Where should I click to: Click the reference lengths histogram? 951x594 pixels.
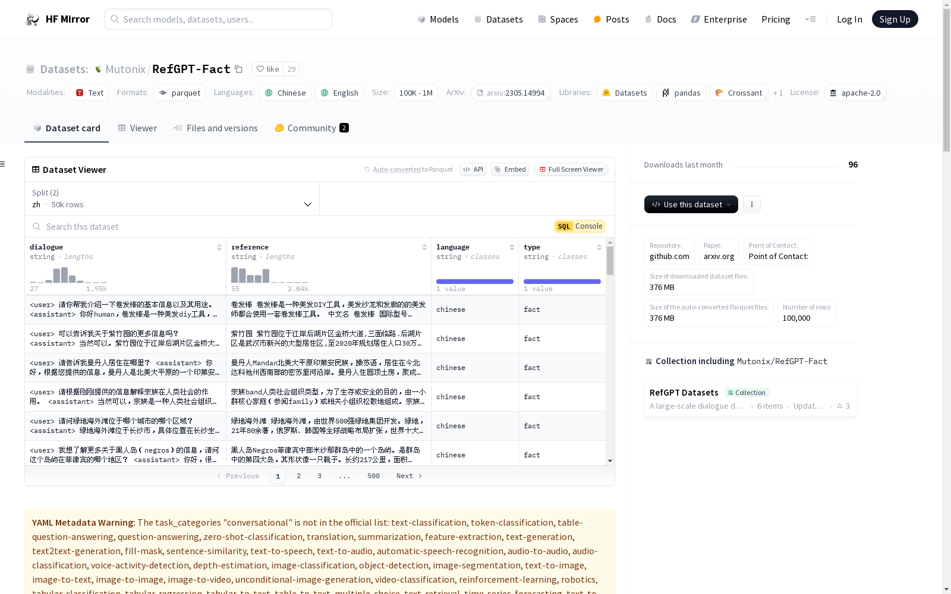270,275
